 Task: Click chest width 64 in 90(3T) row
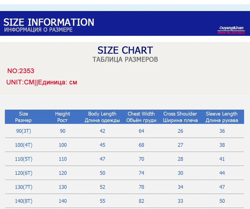tap(141, 131)
